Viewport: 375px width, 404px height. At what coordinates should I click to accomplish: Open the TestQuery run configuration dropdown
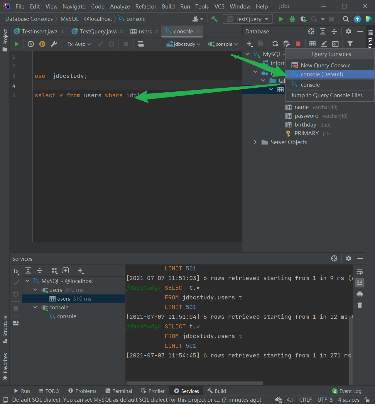tap(248, 19)
